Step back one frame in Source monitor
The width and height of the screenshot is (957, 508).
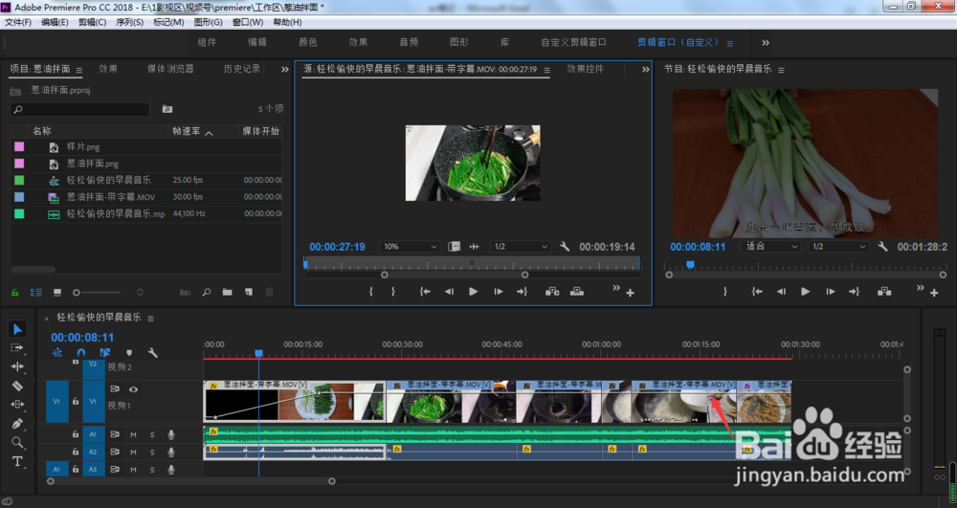(x=449, y=292)
